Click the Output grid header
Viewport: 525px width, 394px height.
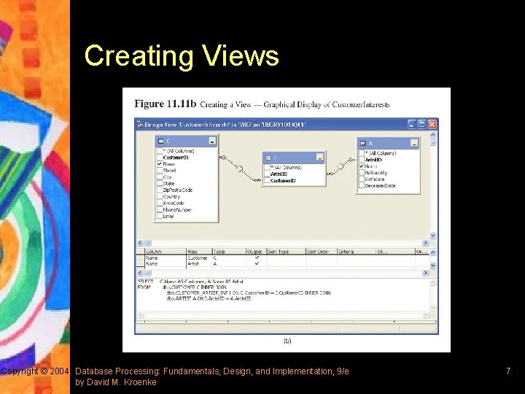(256, 252)
